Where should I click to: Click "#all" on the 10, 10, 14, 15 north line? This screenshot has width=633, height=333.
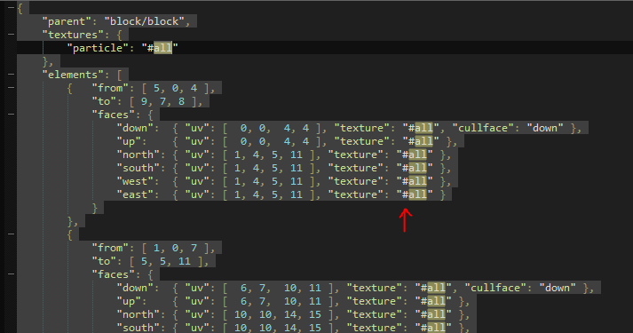[x=433, y=314]
